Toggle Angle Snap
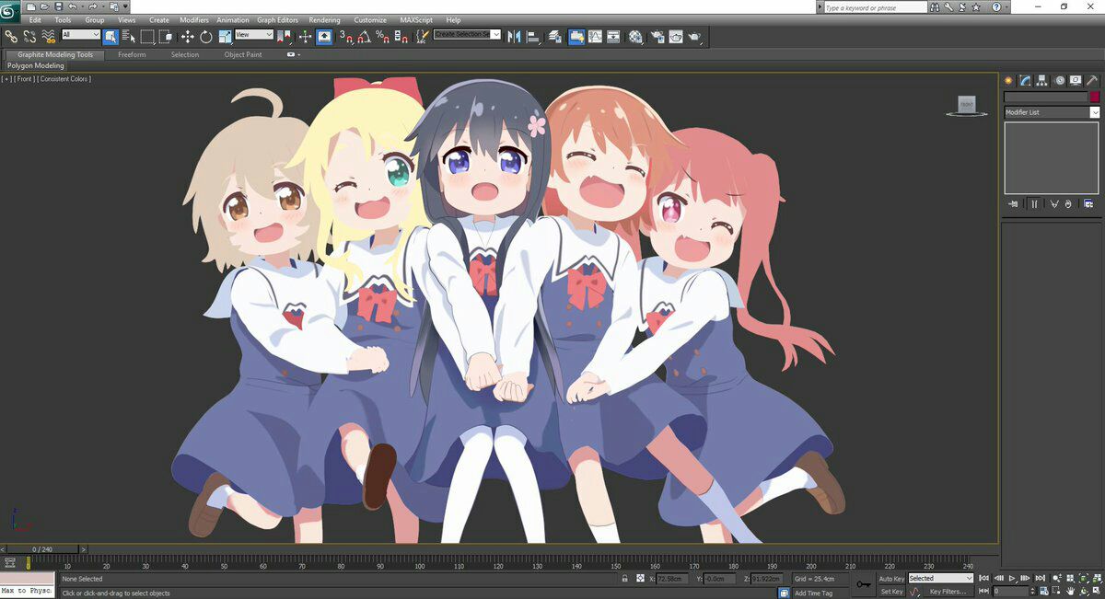 pos(364,37)
